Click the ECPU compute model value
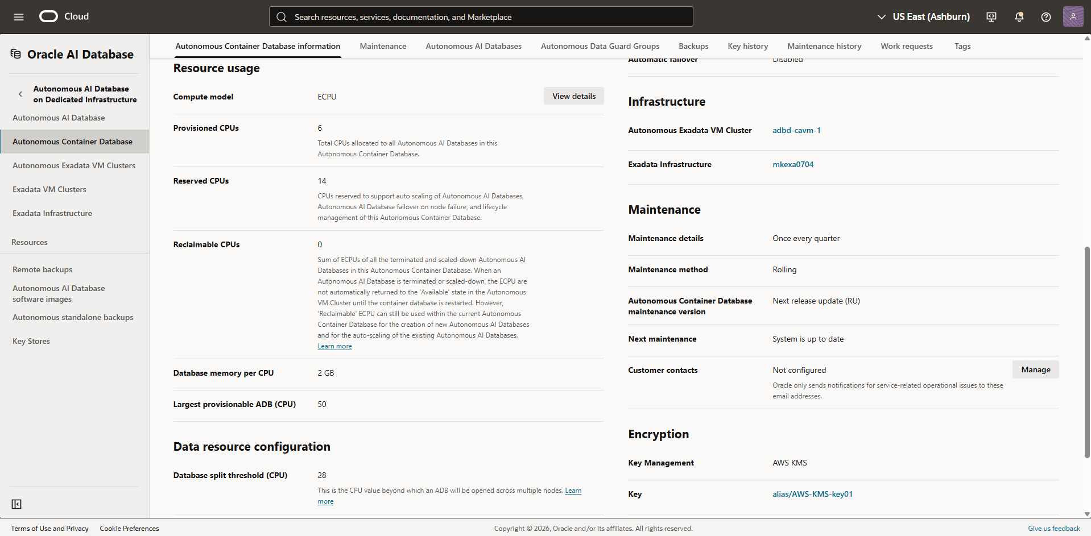The height and width of the screenshot is (536, 1091). pyautogui.click(x=327, y=97)
